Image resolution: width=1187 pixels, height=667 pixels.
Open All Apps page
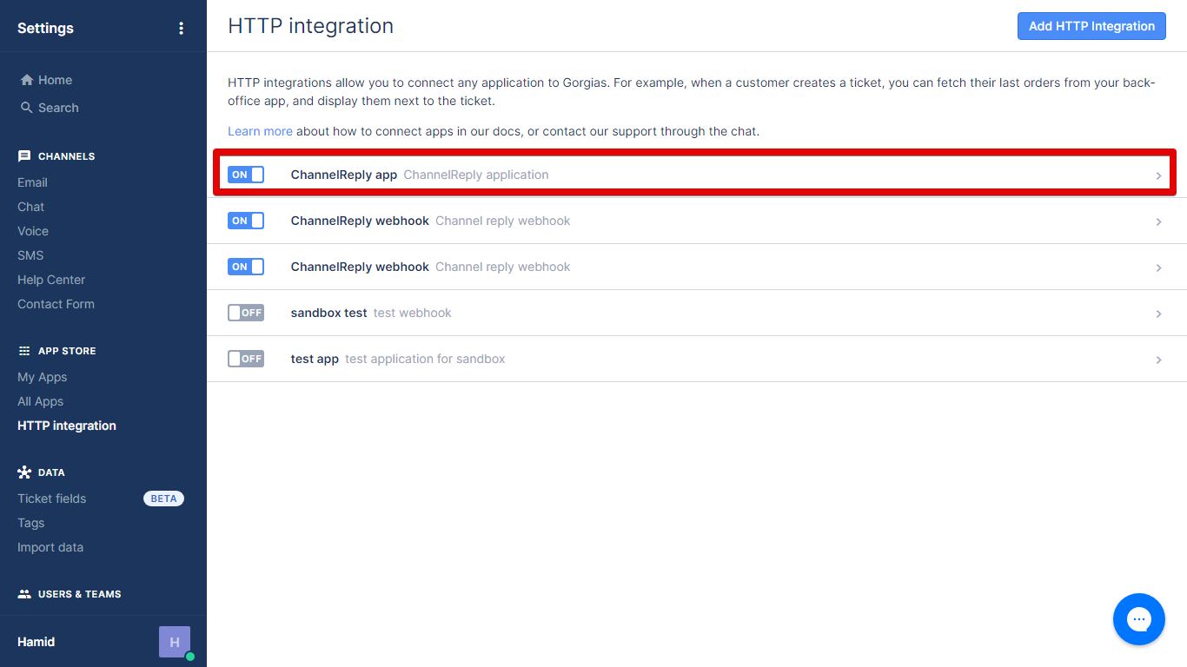click(40, 401)
